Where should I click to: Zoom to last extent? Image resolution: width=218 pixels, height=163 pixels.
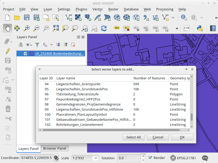coord(85,28)
